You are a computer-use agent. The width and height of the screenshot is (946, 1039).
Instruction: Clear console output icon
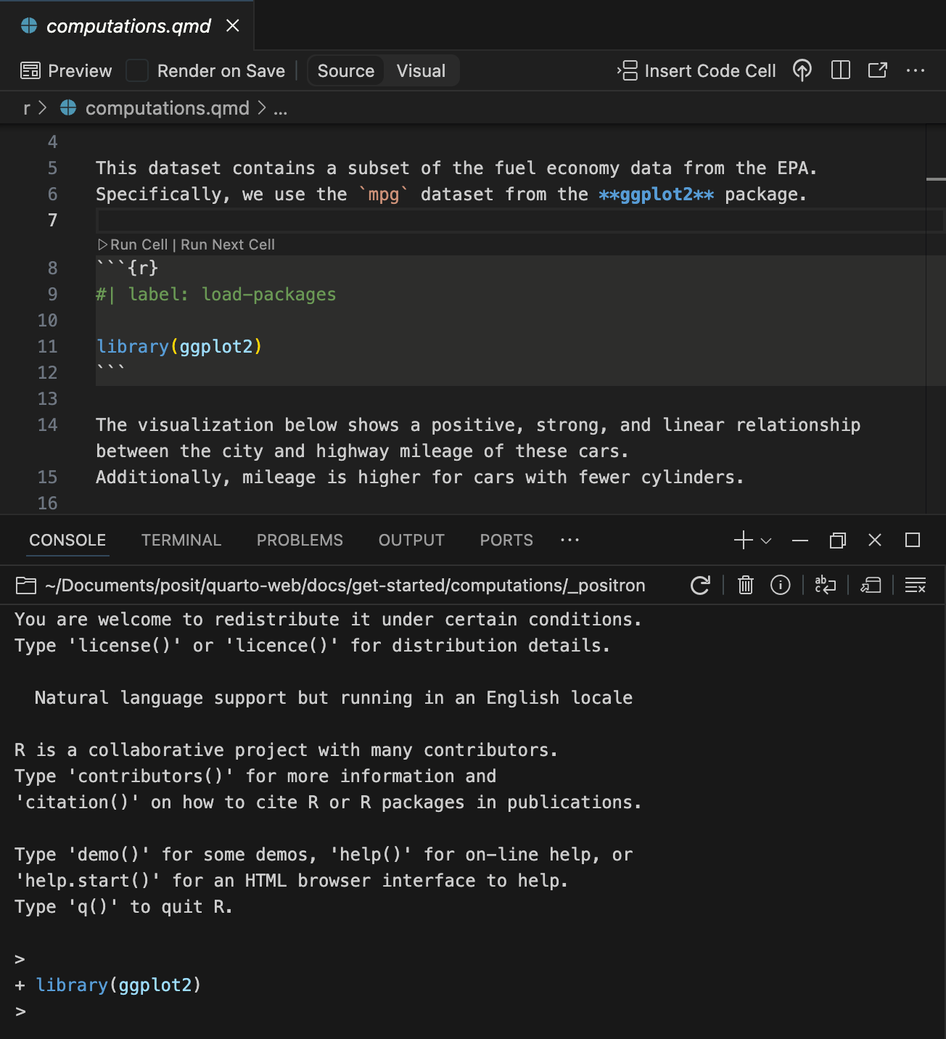916,585
